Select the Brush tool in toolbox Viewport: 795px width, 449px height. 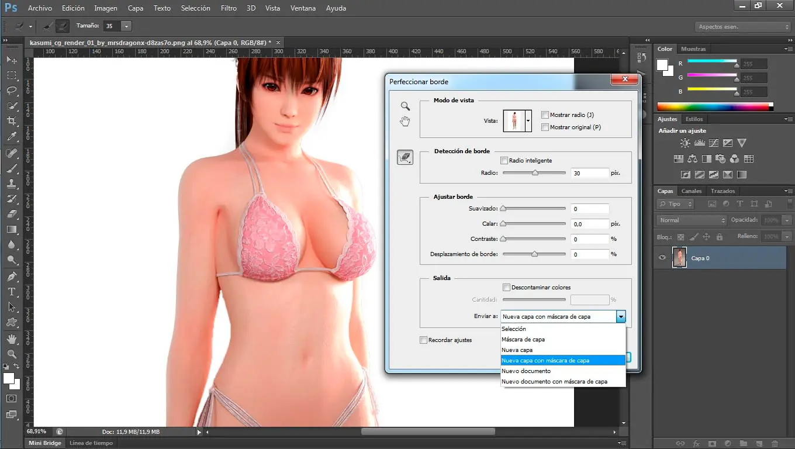click(x=12, y=168)
